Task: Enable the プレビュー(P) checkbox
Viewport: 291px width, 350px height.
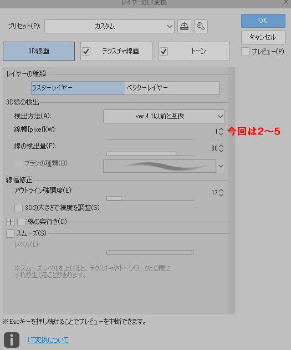Action: 246,52
